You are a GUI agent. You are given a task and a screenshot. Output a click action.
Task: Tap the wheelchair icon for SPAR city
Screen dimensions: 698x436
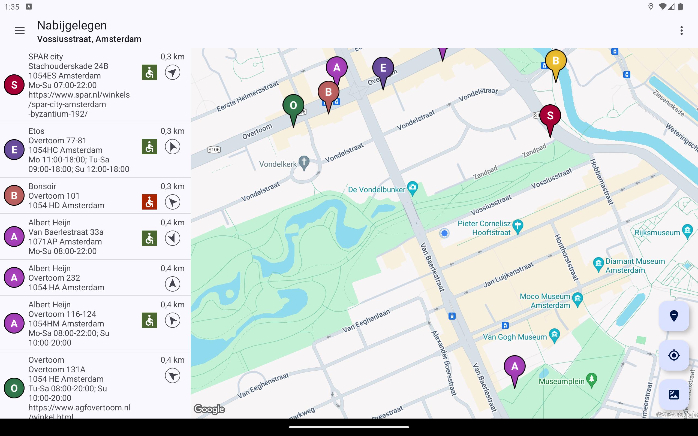pos(149,72)
